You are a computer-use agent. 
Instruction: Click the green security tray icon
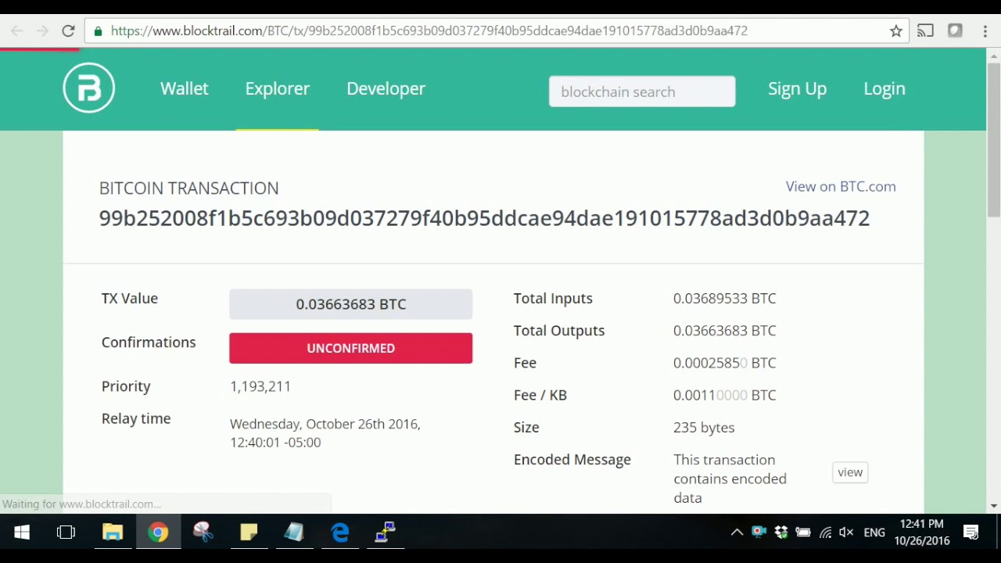click(759, 533)
